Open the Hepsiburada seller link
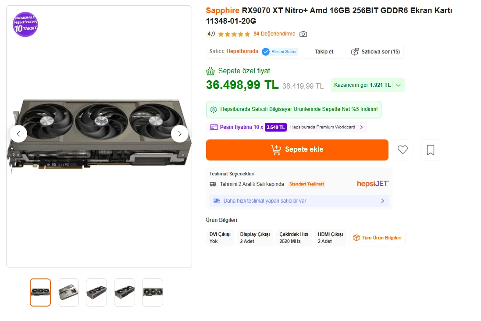The height and width of the screenshot is (321, 481). pyautogui.click(x=242, y=51)
